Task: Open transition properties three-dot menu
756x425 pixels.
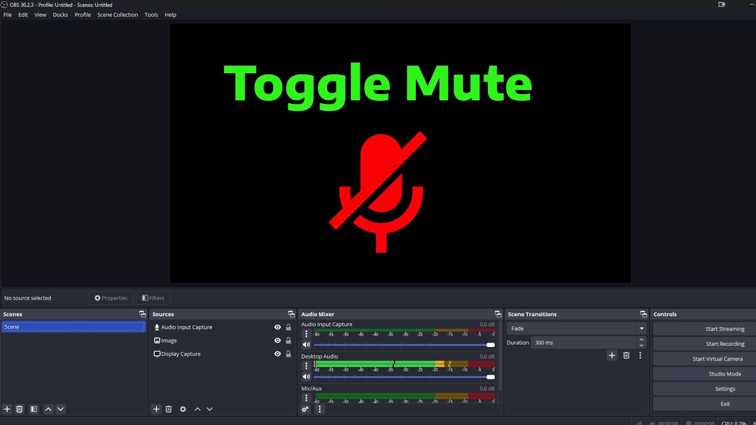Action: point(640,355)
